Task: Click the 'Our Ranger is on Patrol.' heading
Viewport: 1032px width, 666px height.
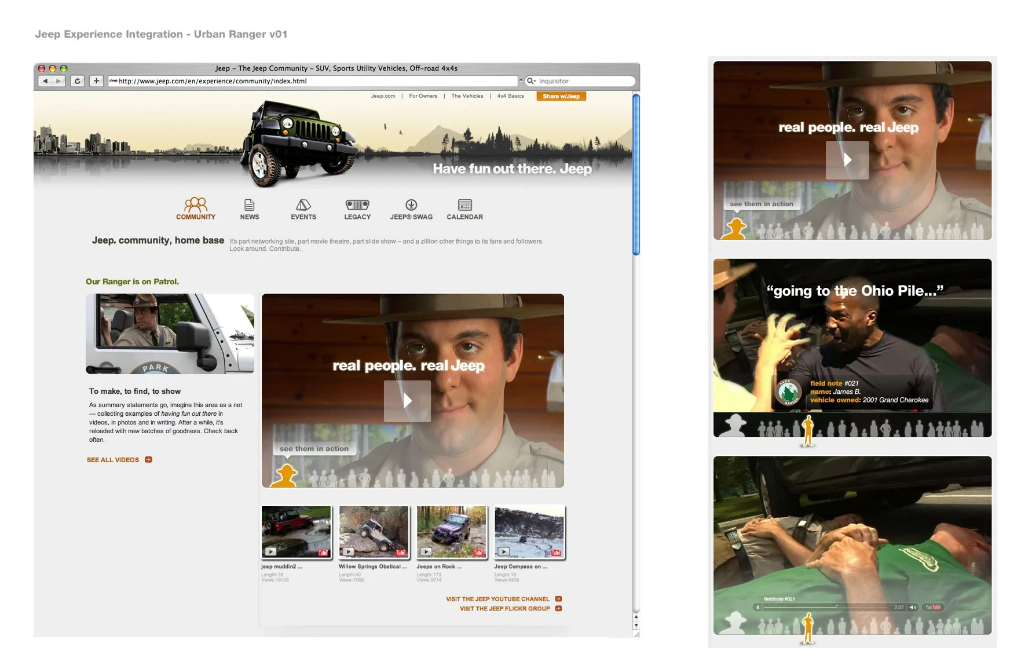Action: [x=132, y=282]
